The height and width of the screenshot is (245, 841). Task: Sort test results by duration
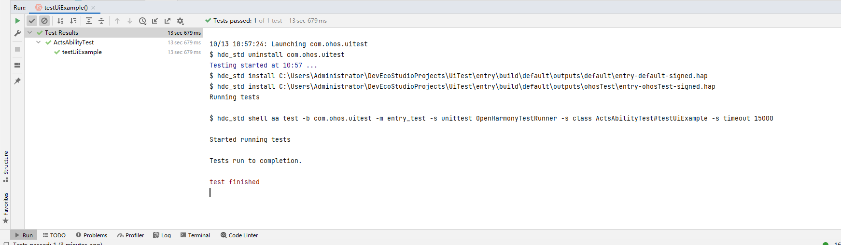(73, 21)
